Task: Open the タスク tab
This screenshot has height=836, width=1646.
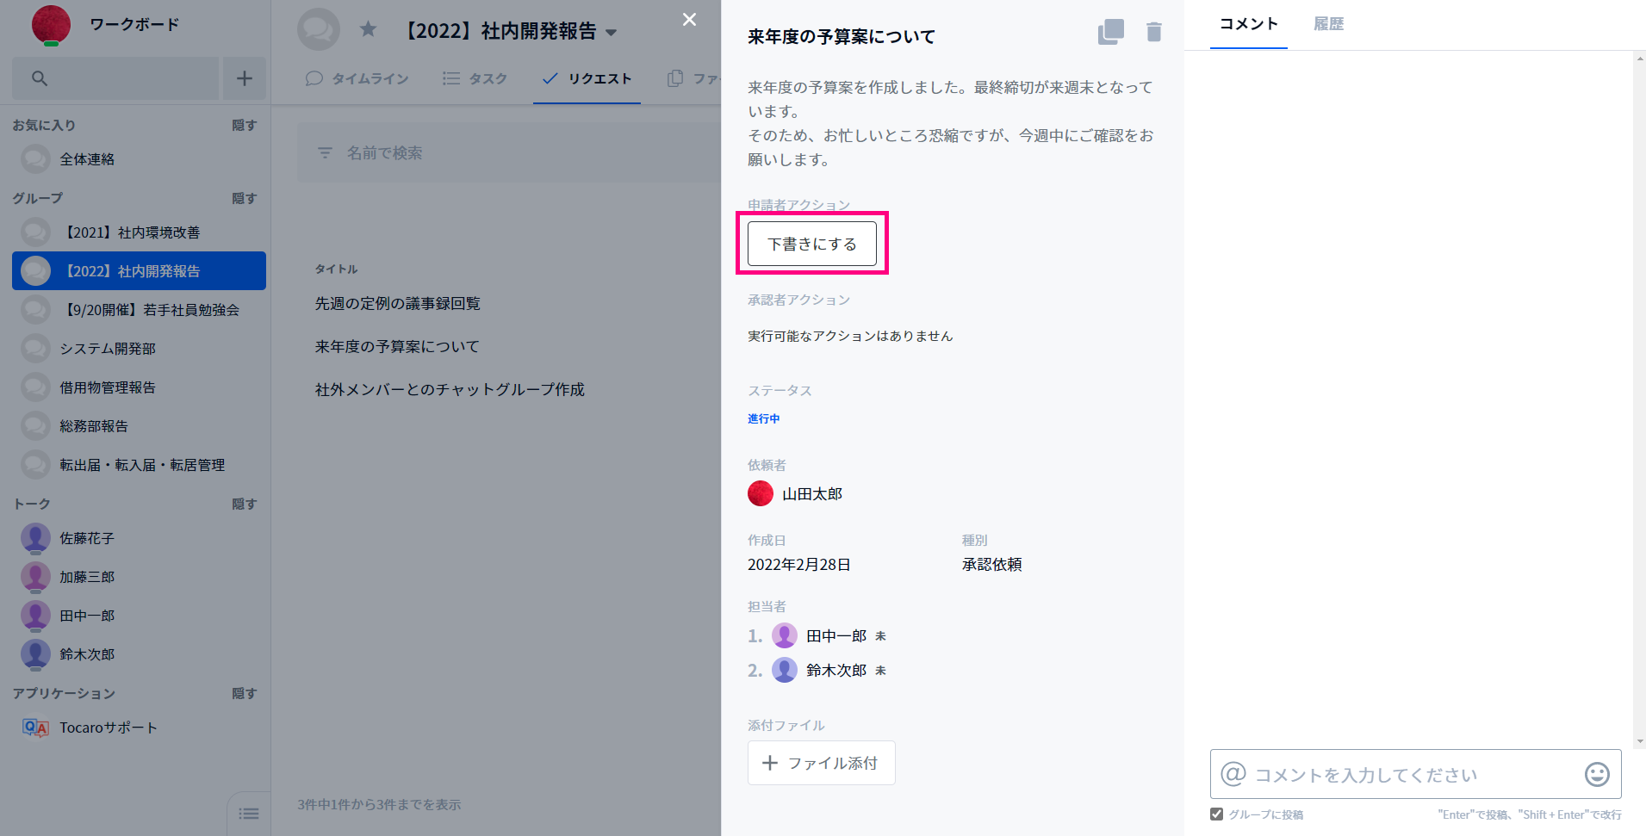Action: point(475,78)
